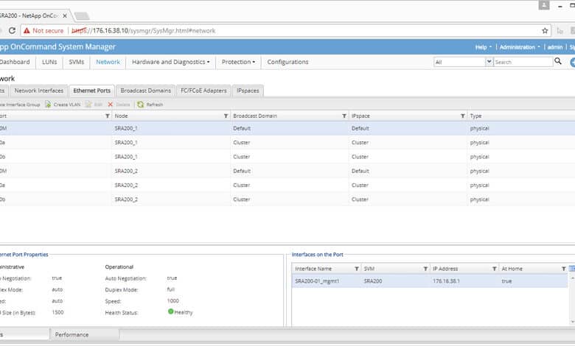The width and height of the screenshot is (575, 346).
Task: Click the Create VLAN toolbar icon
Action: pos(48,105)
